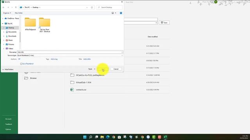250x140 pixels.
Task: Select Pictures in navigation pane
Action: (x=10, y=44)
